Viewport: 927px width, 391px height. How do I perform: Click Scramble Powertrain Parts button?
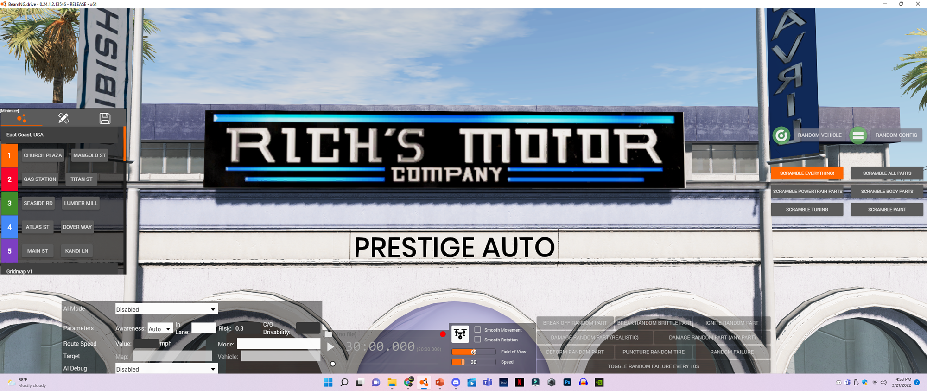point(807,191)
